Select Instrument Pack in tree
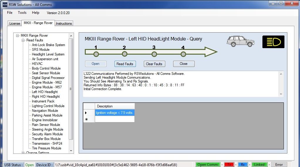The width and height of the screenshot is (300, 167). 43,101
